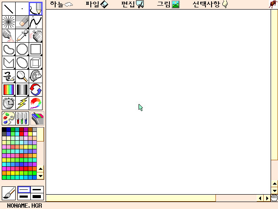This screenshot has width=278, height=209.
Task: Select the polygon shape tool
Action: point(9,63)
